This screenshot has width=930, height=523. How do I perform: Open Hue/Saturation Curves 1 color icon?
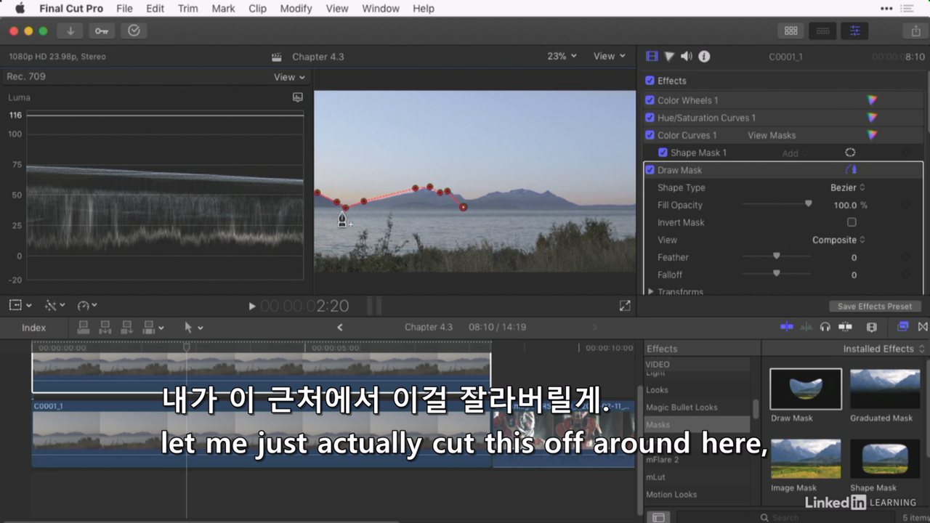(872, 118)
